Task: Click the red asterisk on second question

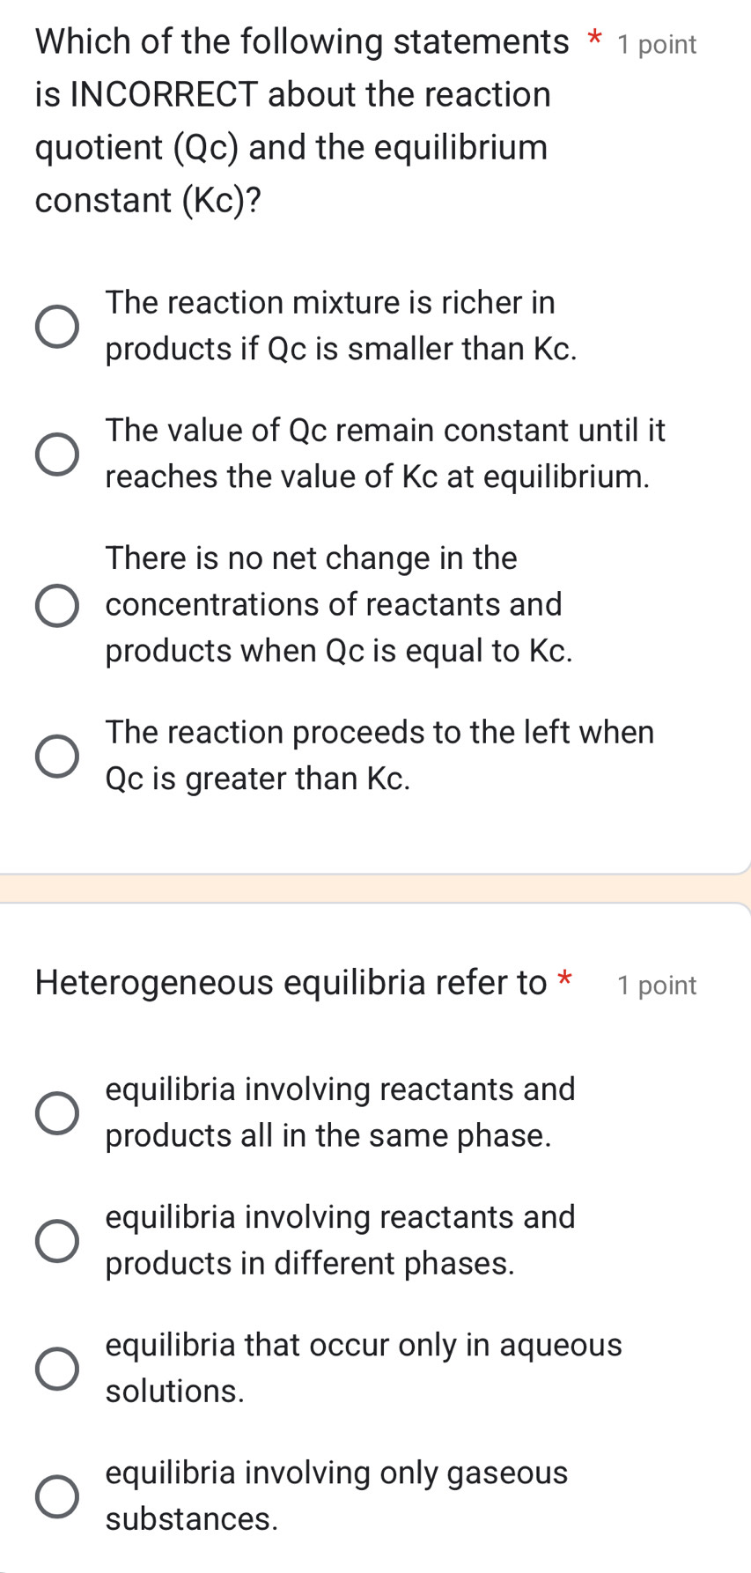Action: pyautogui.click(x=564, y=978)
